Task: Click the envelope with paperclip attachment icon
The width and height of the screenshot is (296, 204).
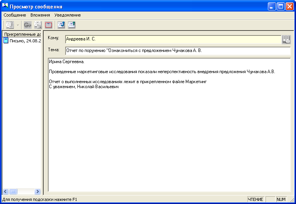Action: point(10,25)
